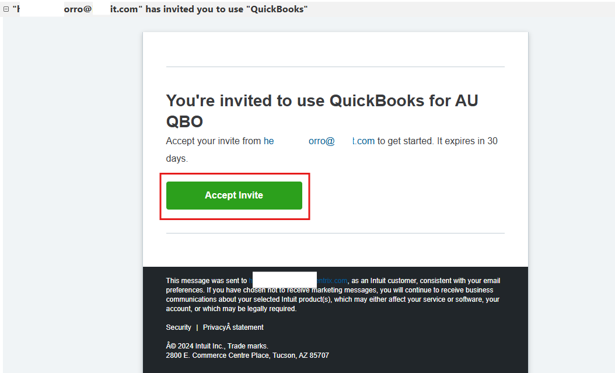Click the divider line above the heading
The image size is (615, 373).
(335, 67)
